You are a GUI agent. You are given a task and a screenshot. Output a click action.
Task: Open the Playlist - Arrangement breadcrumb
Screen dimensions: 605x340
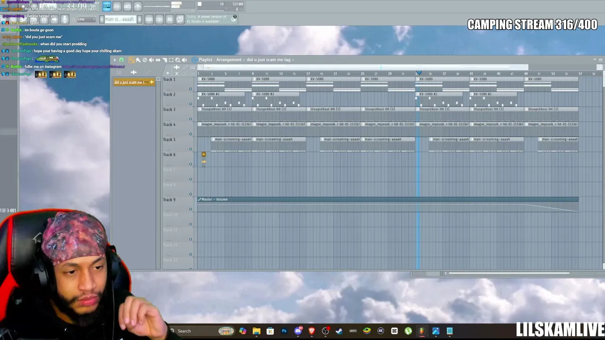[x=220, y=60]
